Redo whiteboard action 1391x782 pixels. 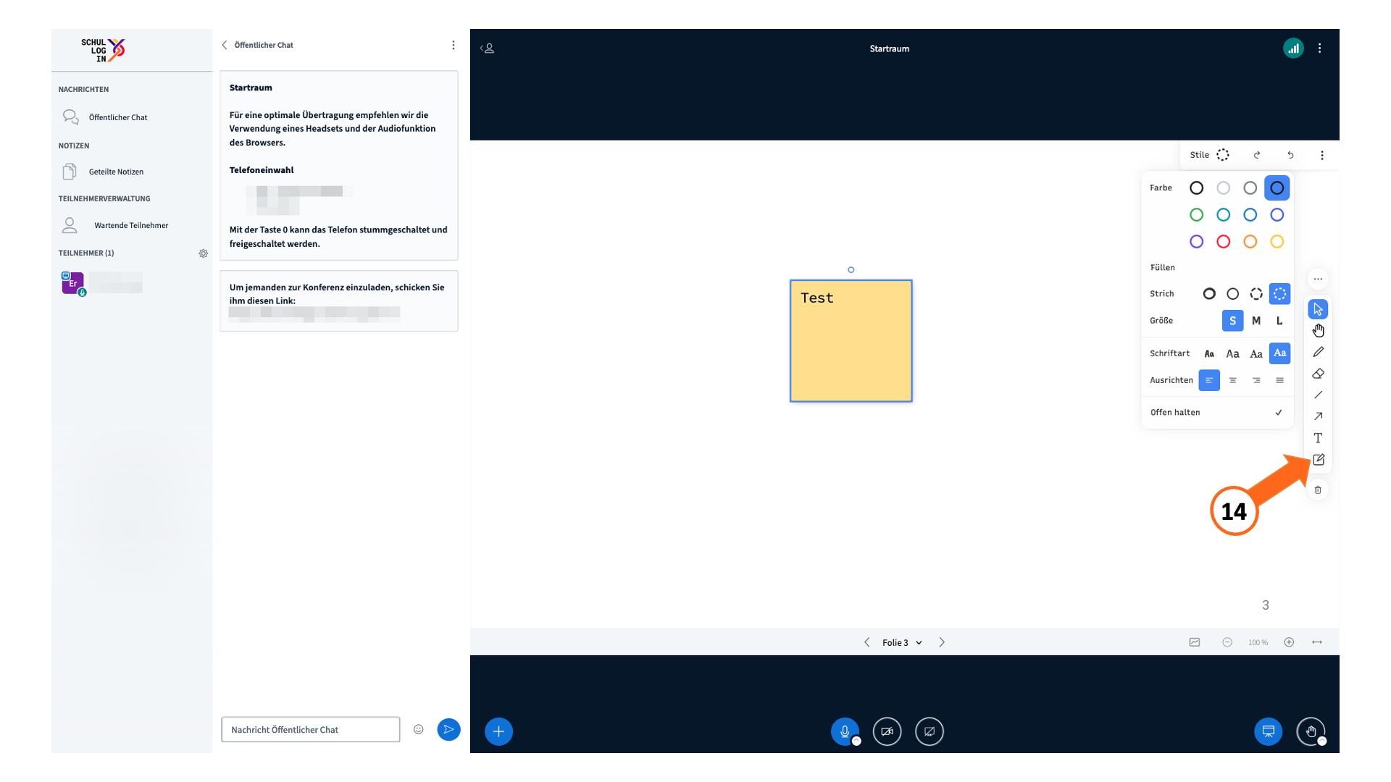coord(1257,155)
